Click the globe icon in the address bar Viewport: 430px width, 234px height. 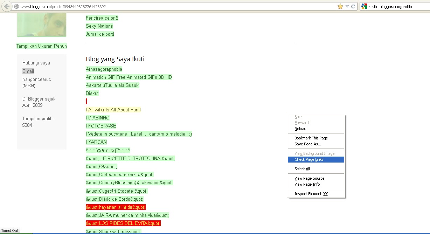(x=17, y=6)
